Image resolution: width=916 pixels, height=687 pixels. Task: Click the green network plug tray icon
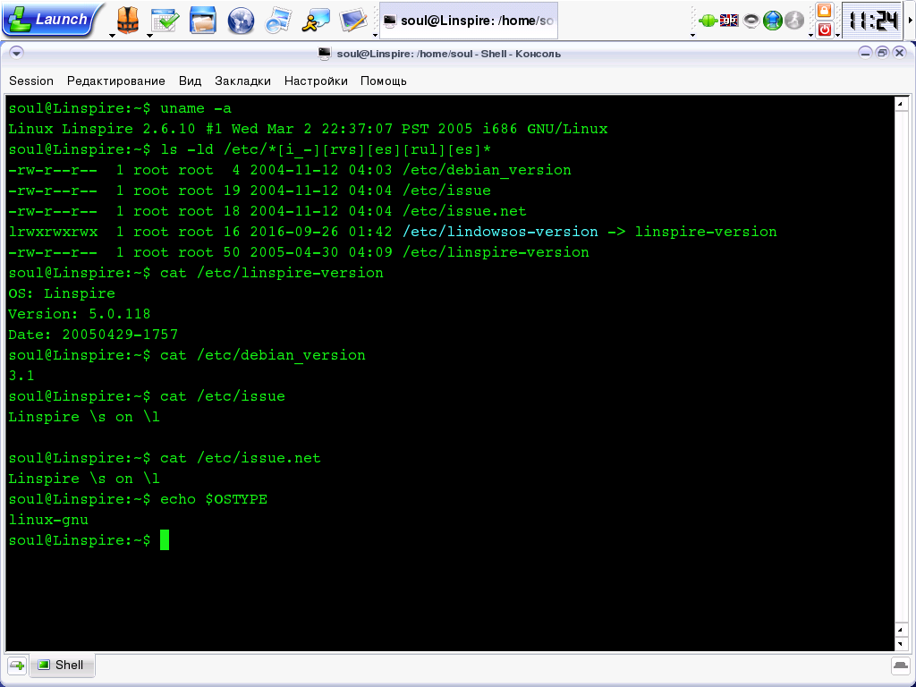(708, 21)
